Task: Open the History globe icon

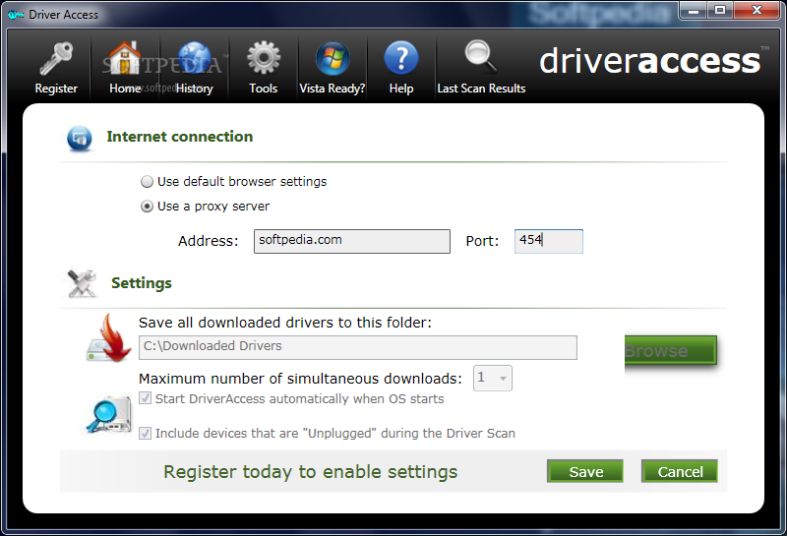Action: pos(194,58)
